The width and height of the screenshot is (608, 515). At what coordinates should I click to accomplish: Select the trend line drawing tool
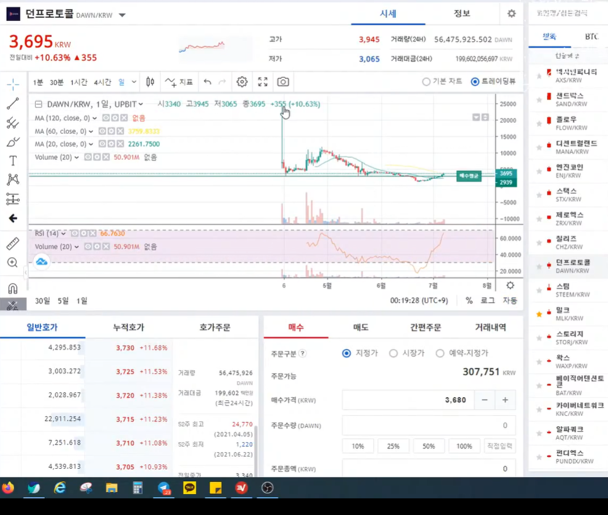click(x=13, y=104)
